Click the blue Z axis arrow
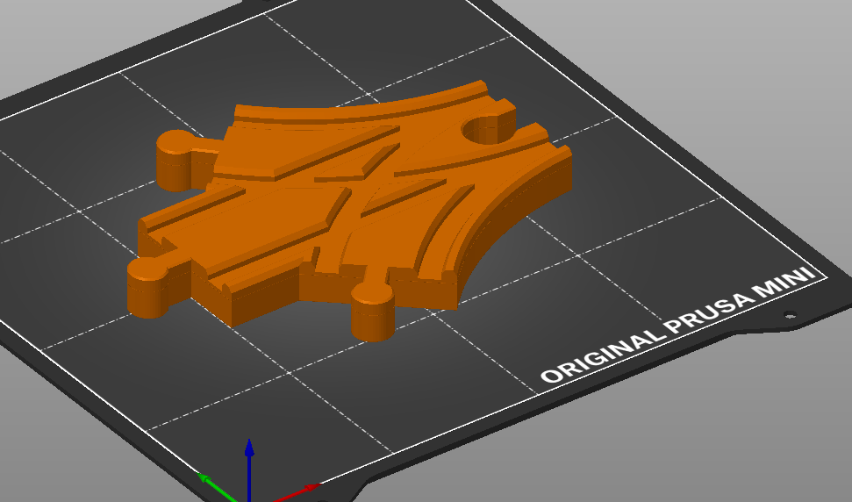852x502 pixels. [x=249, y=470]
